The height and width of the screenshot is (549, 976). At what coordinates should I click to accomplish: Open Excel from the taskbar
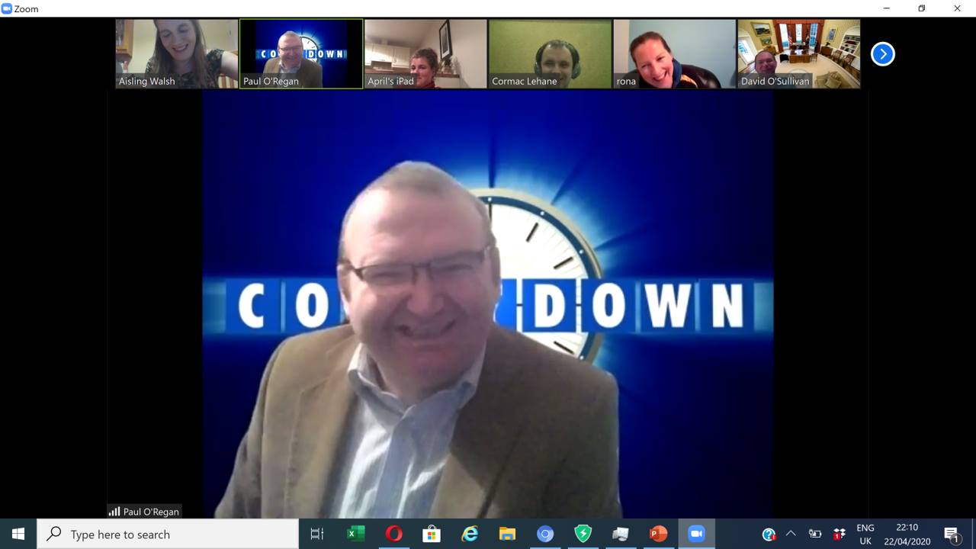(x=356, y=534)
